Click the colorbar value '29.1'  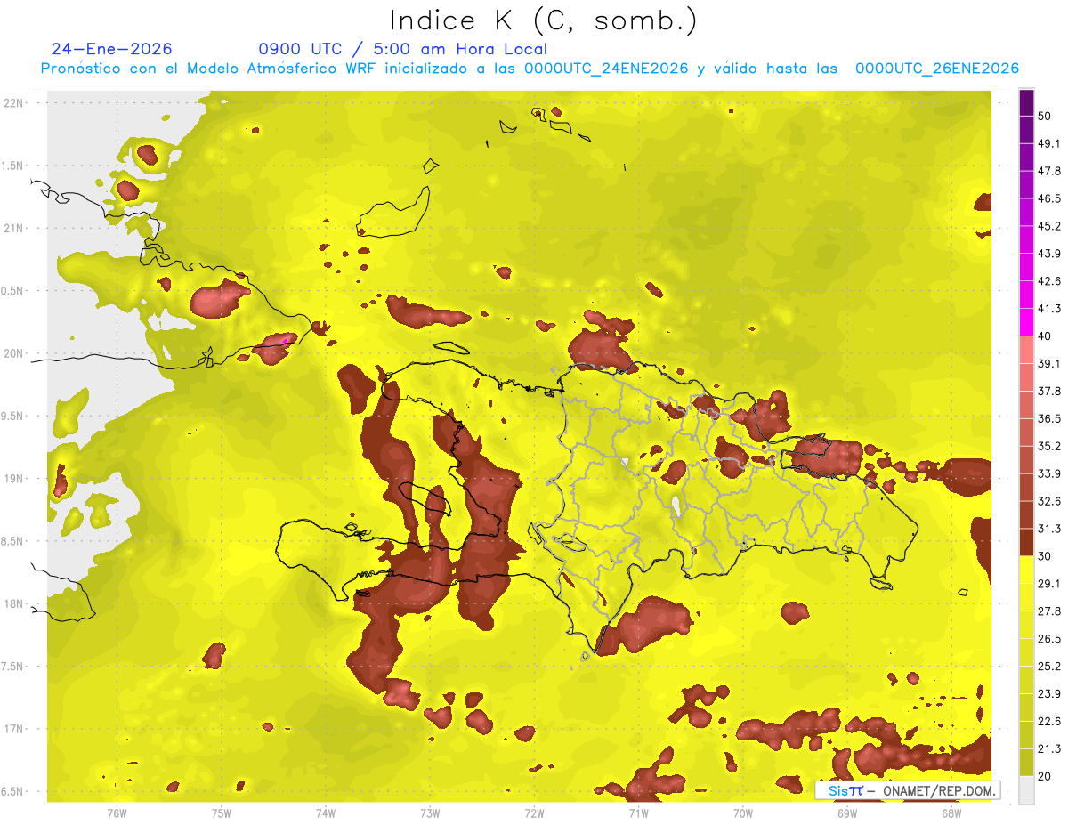1048,584
